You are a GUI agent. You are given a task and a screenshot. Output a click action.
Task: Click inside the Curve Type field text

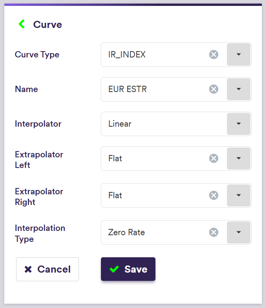[x=127, y=55]
